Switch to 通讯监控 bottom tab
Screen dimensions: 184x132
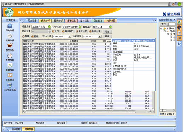pos(16,129)
